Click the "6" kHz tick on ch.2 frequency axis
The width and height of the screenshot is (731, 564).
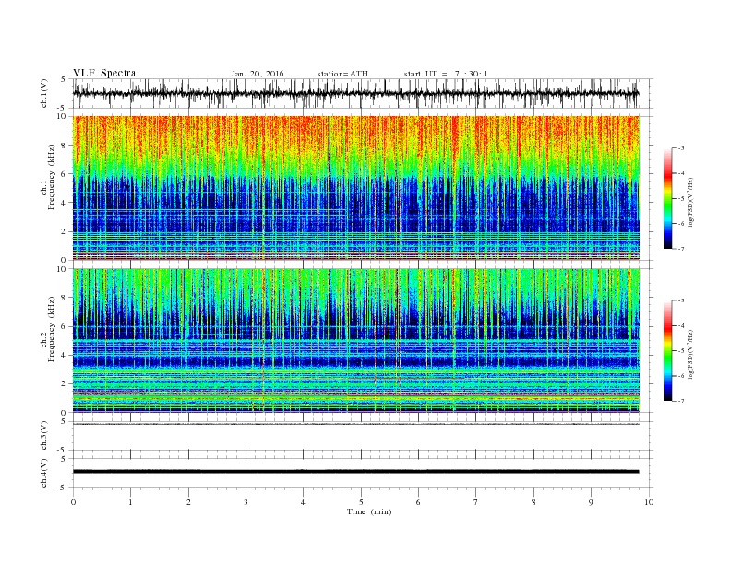pos(64,326)
